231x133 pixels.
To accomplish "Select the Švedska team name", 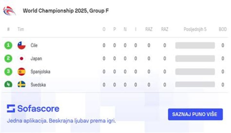I will click(x=38, y=85).
